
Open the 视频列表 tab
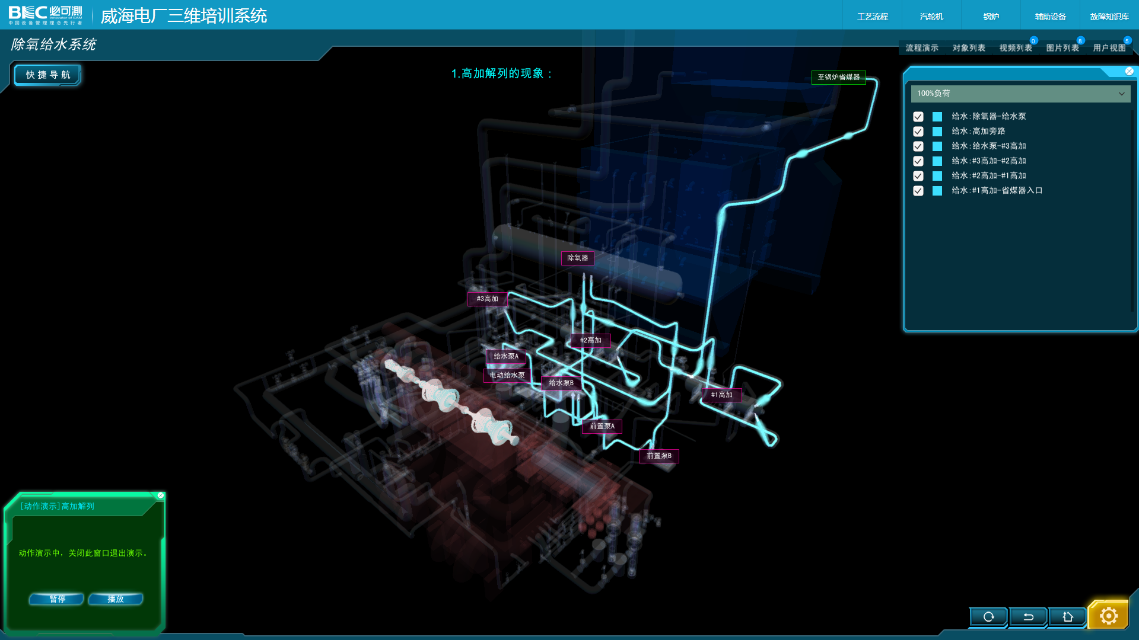[1015, 48]
